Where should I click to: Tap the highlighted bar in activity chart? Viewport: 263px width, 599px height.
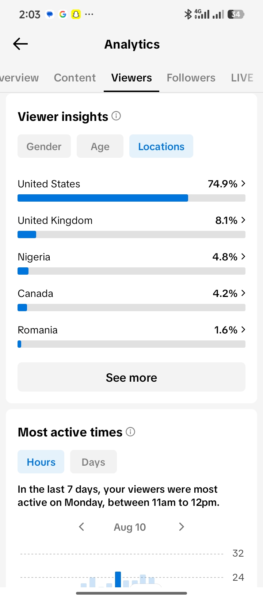[x=118, y=579]
